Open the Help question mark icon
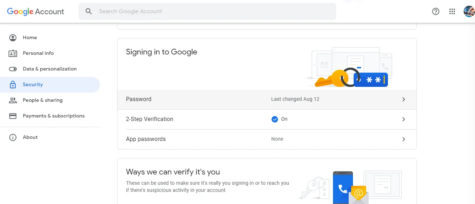 tap(435, 11)
